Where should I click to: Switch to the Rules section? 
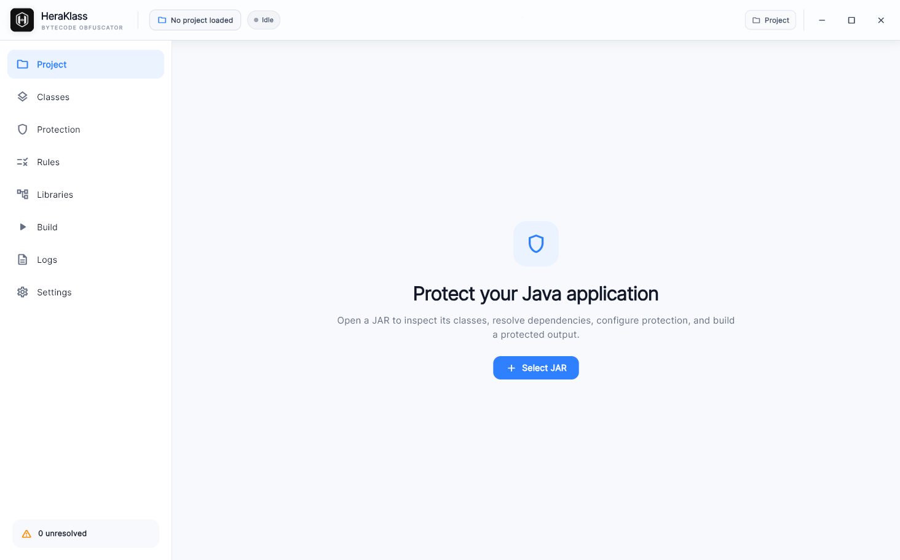(x=85, y=162)
